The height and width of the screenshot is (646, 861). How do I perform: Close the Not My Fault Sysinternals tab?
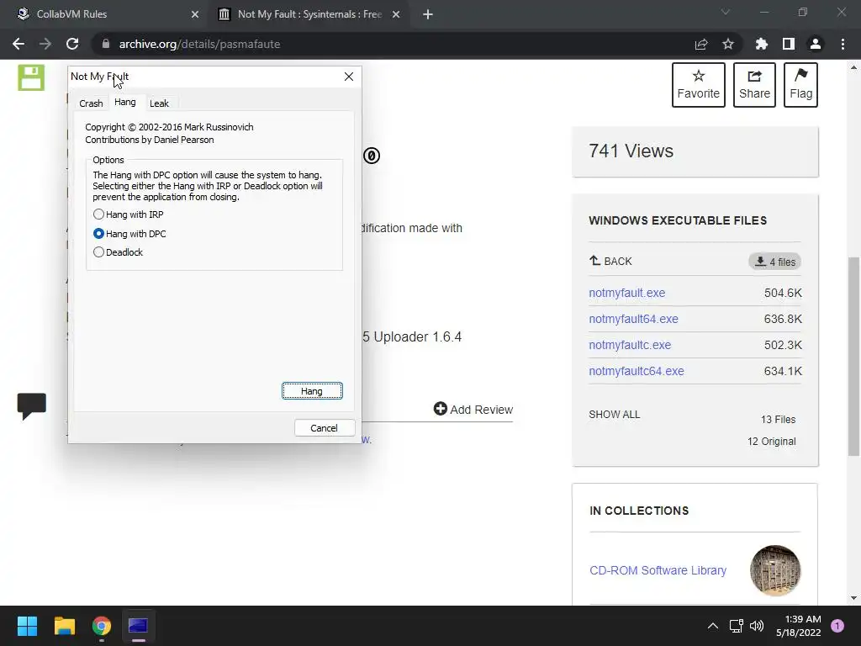point(396,14)
